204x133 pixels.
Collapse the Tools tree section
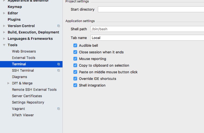[4, 45]
